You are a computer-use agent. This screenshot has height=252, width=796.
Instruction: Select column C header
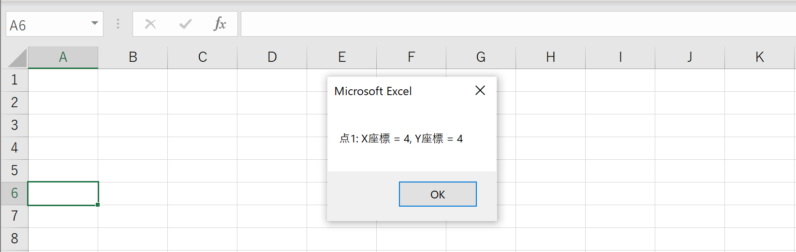click(203, 57)
